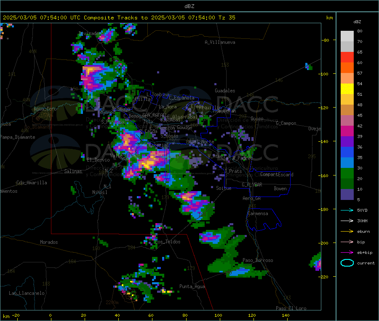Screen dimensions: 379x321
Task: Select the 57 dBZ orange color swatch
Action: tap(347, 68)
